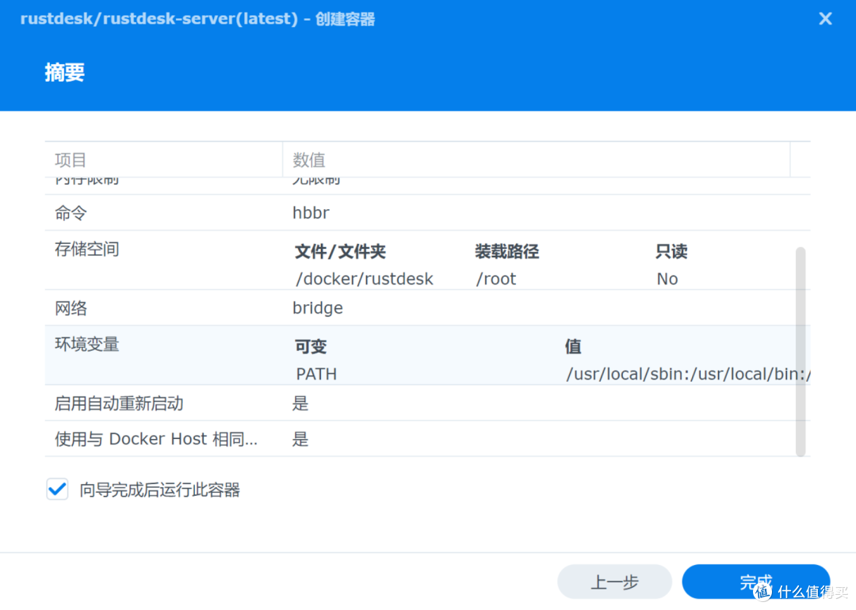Select the 网络 row showing bridge

pyautogui.click(x=317, y=307)
